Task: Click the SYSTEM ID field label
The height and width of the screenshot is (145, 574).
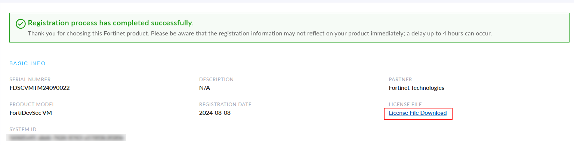Action: point(23,129)
